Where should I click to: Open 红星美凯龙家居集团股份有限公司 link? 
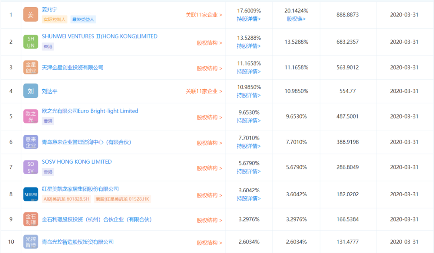tap(80, 189)
